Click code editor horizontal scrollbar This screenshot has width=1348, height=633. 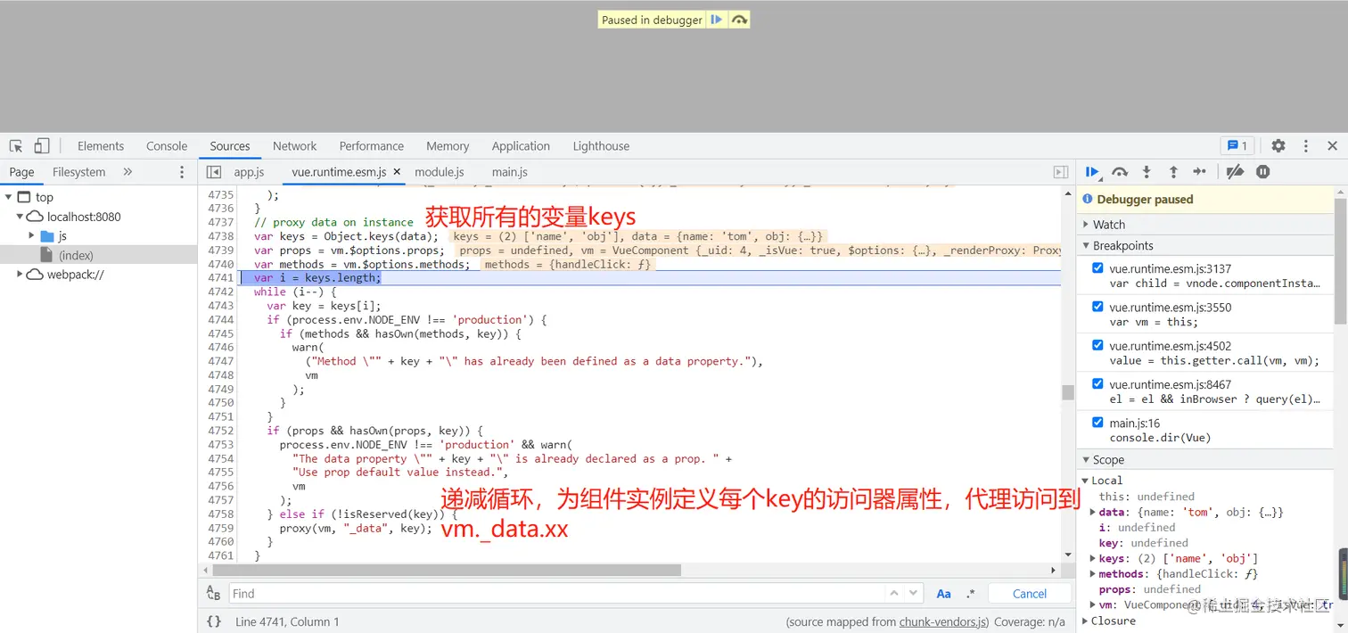click(x=447, y=570)
